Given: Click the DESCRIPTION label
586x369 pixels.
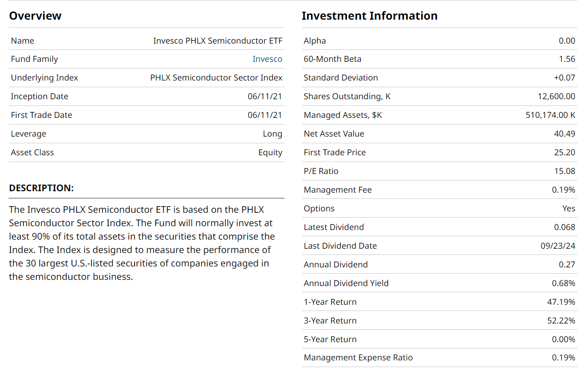Looking at the screenshot, I should [41, 188].
